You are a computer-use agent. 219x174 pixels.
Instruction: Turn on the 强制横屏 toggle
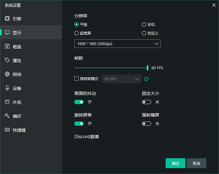(x=147, y=124)
